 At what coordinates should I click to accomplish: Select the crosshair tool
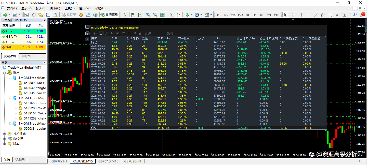point(293,15)
